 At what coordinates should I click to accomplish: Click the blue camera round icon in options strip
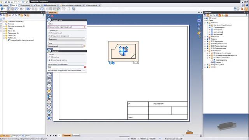click(49, 96)
